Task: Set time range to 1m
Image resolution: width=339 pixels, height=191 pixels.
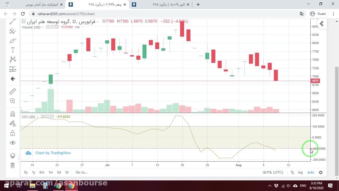Action: (51, 172)
